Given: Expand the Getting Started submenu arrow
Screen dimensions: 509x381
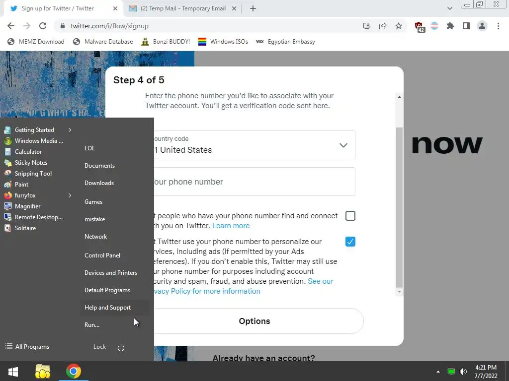Looking at the screenshot, I should (x=70, y=130).
